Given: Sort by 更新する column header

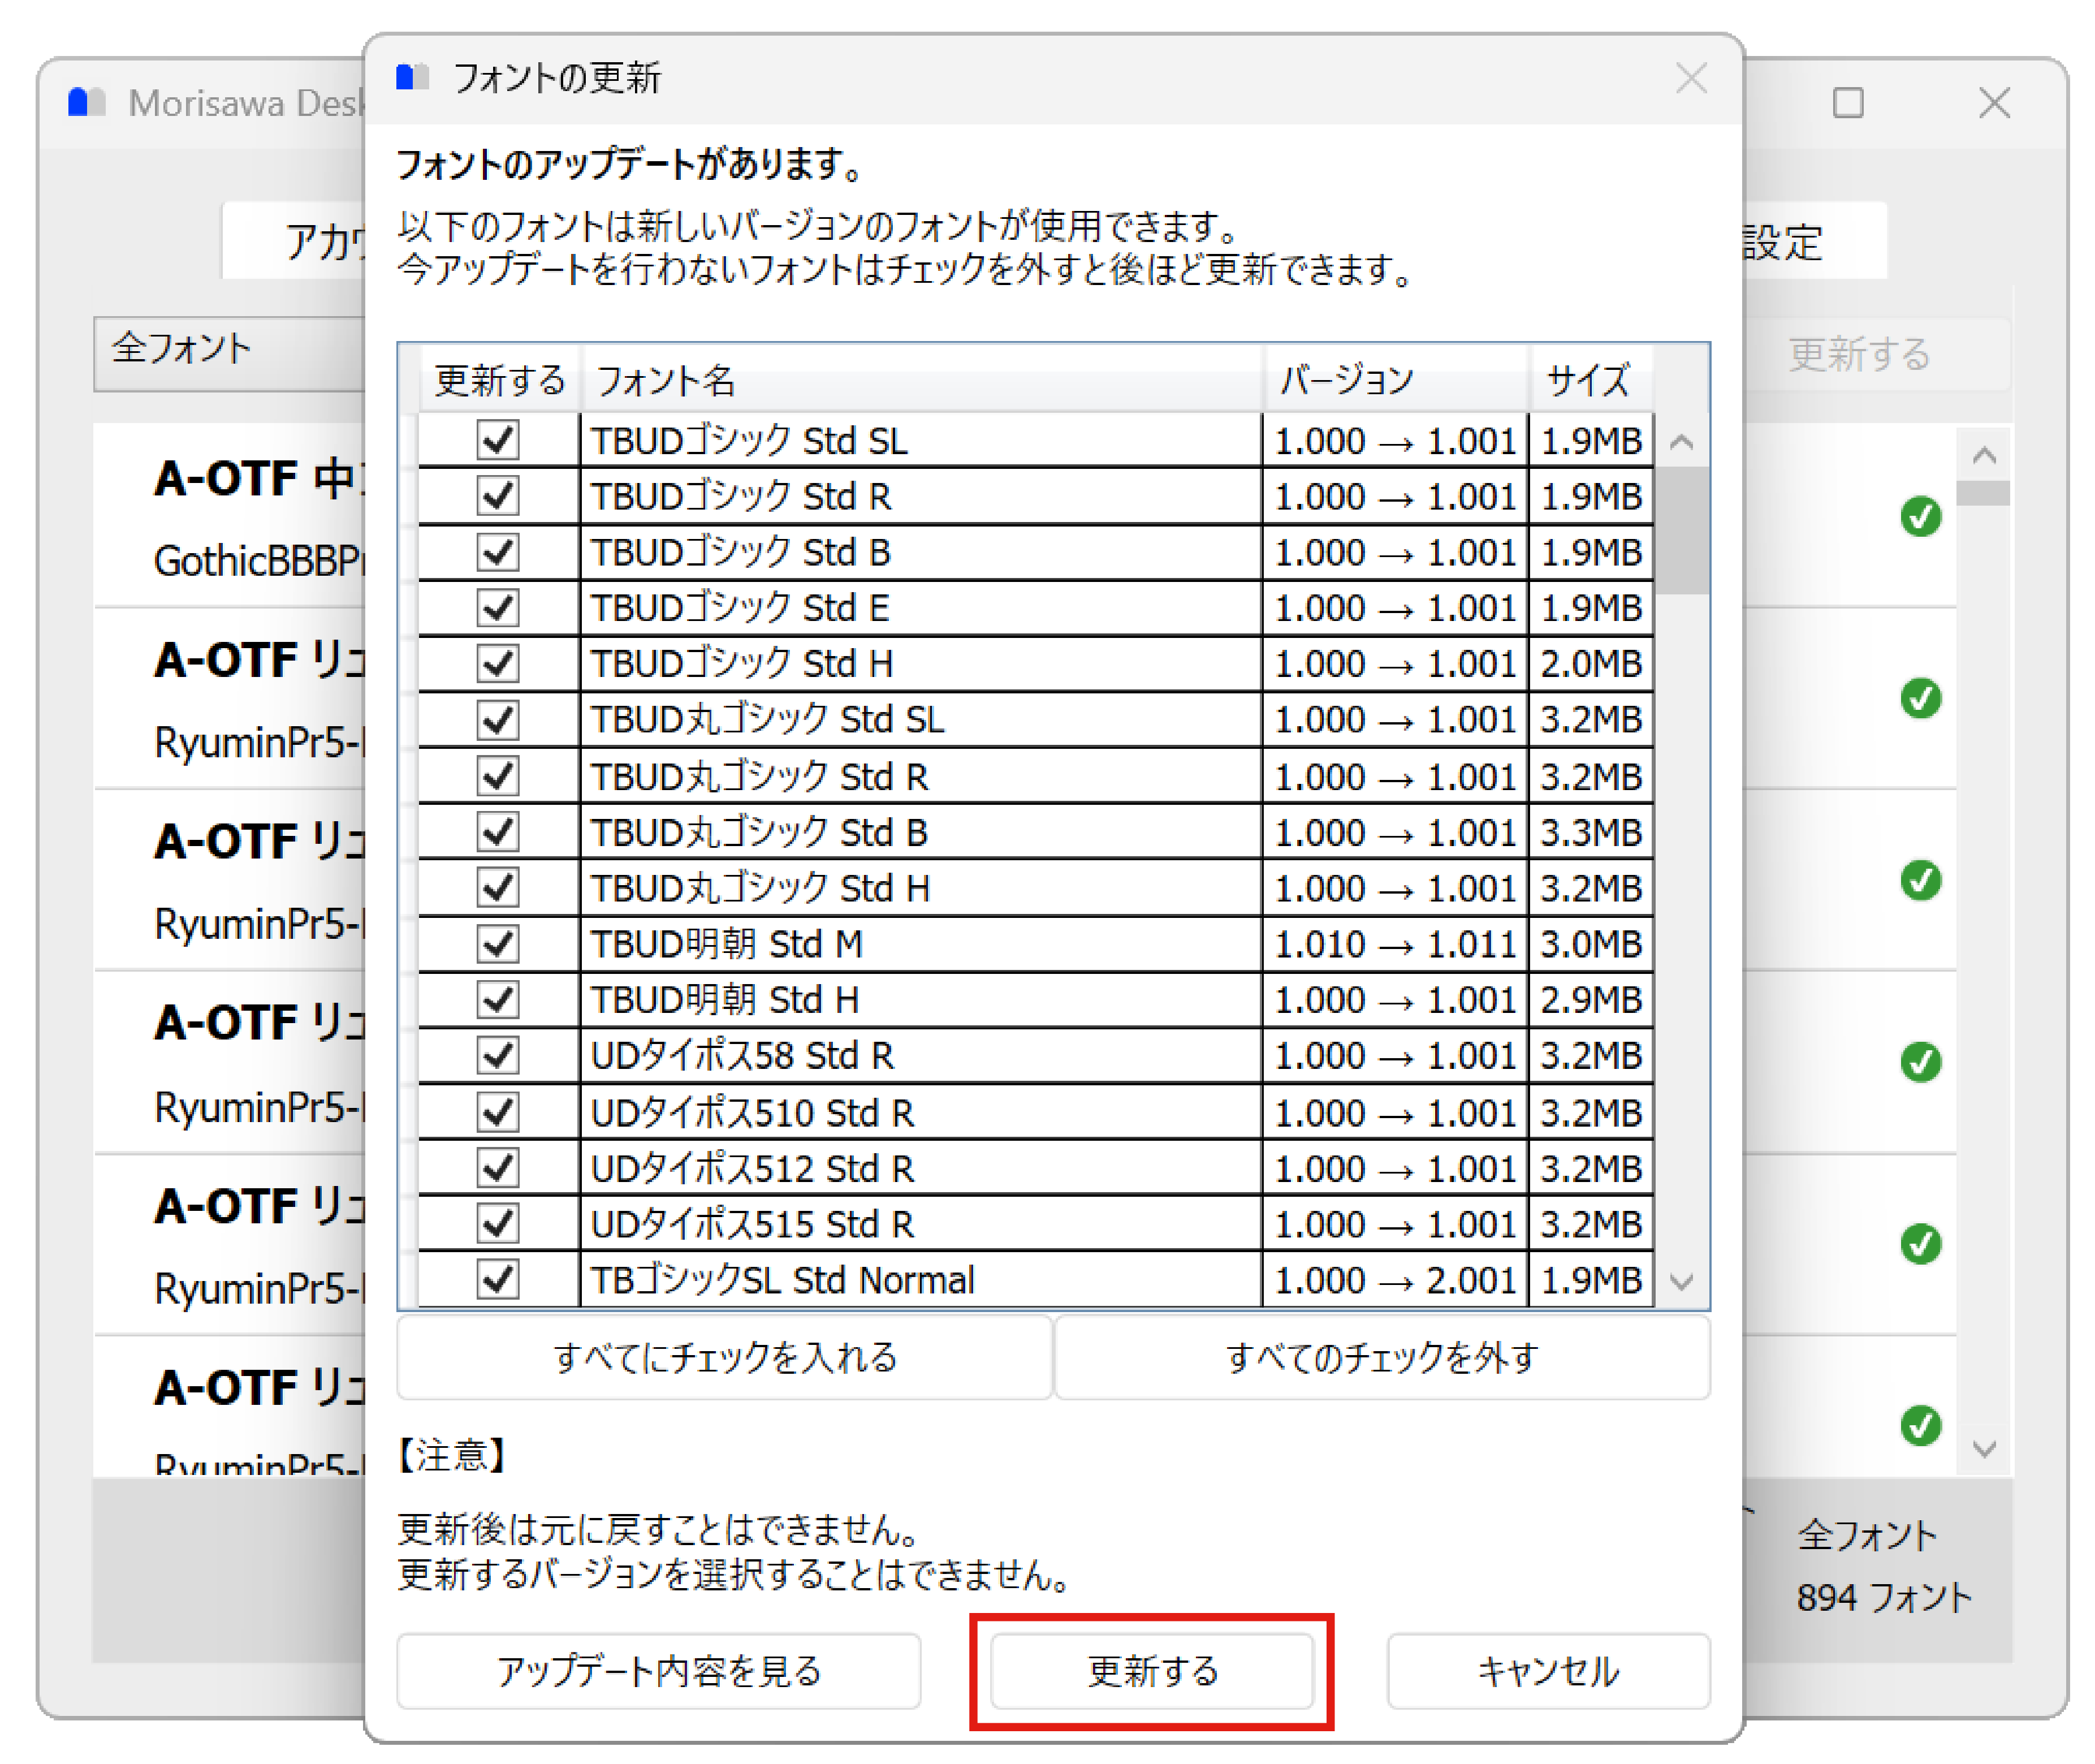Looking at the screenshot, I should click(x=500, y=380).
